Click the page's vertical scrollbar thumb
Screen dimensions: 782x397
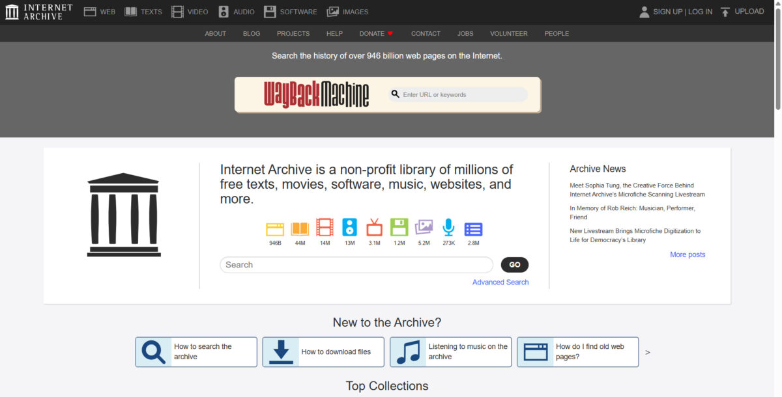[777, 59]
